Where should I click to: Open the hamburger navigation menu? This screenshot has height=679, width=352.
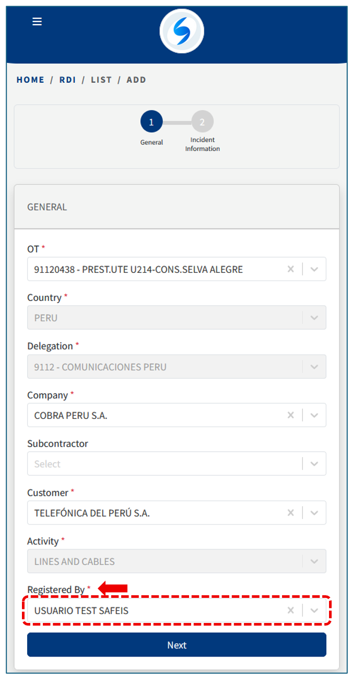click(37, 21)
